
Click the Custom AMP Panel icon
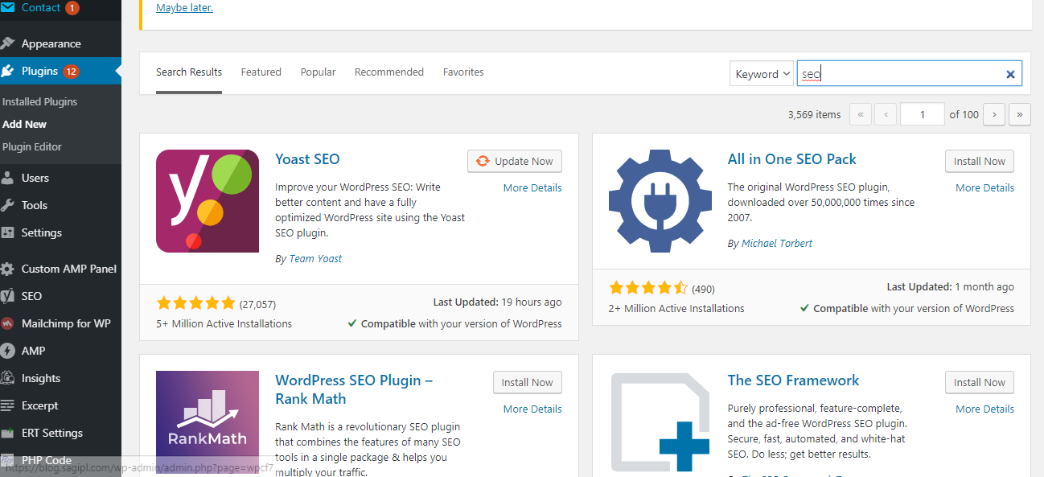[11, 269]
